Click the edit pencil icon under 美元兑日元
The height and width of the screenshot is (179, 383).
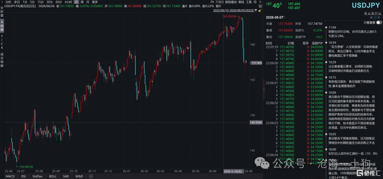371,17
